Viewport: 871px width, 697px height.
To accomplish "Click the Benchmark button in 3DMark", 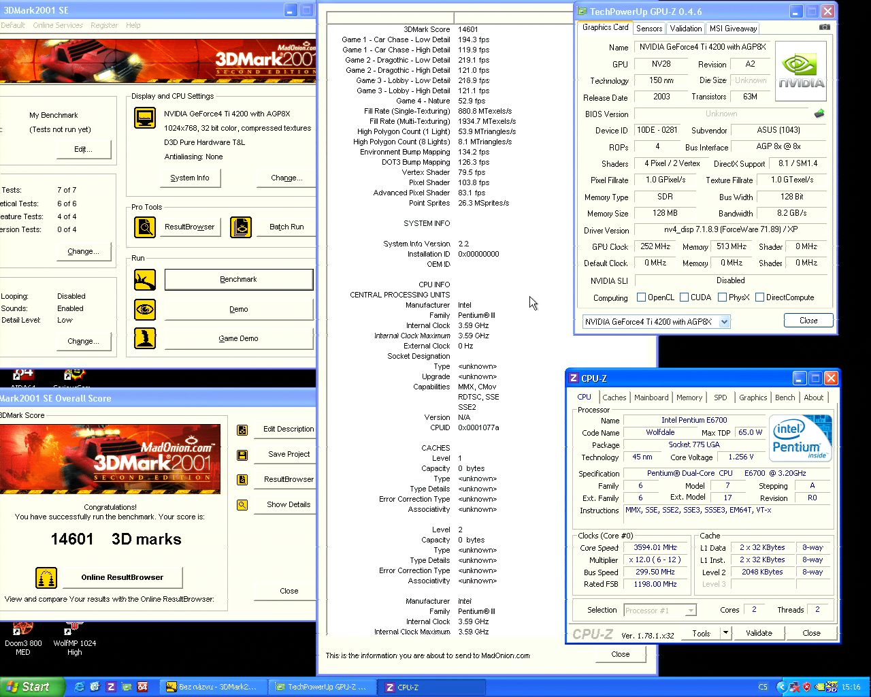I will pyautogui.click(x=238, y=279).
